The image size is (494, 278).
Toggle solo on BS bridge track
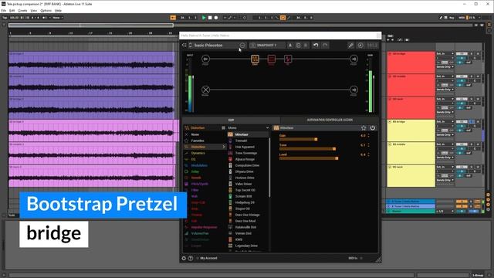click(x=472, y=122)
